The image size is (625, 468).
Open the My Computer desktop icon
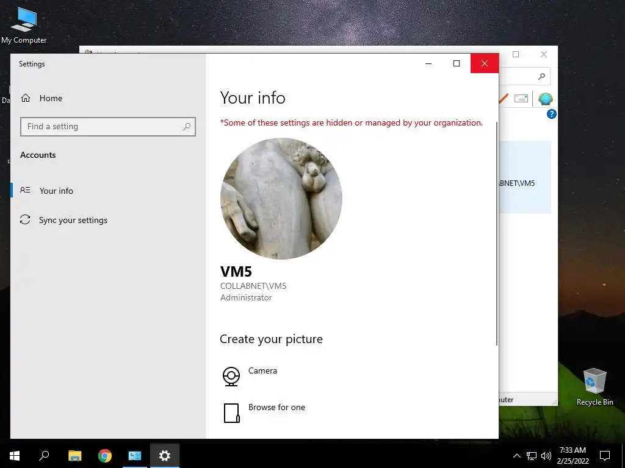click(x=24, y=25)
